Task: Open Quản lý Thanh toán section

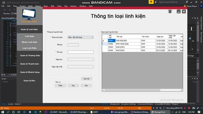Action: (x=29, y=64)
